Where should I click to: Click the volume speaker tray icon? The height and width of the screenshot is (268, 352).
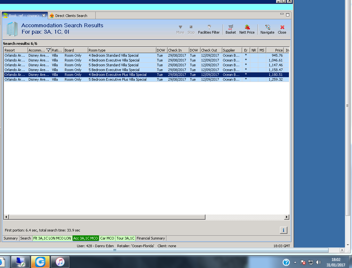coord(318,262)
